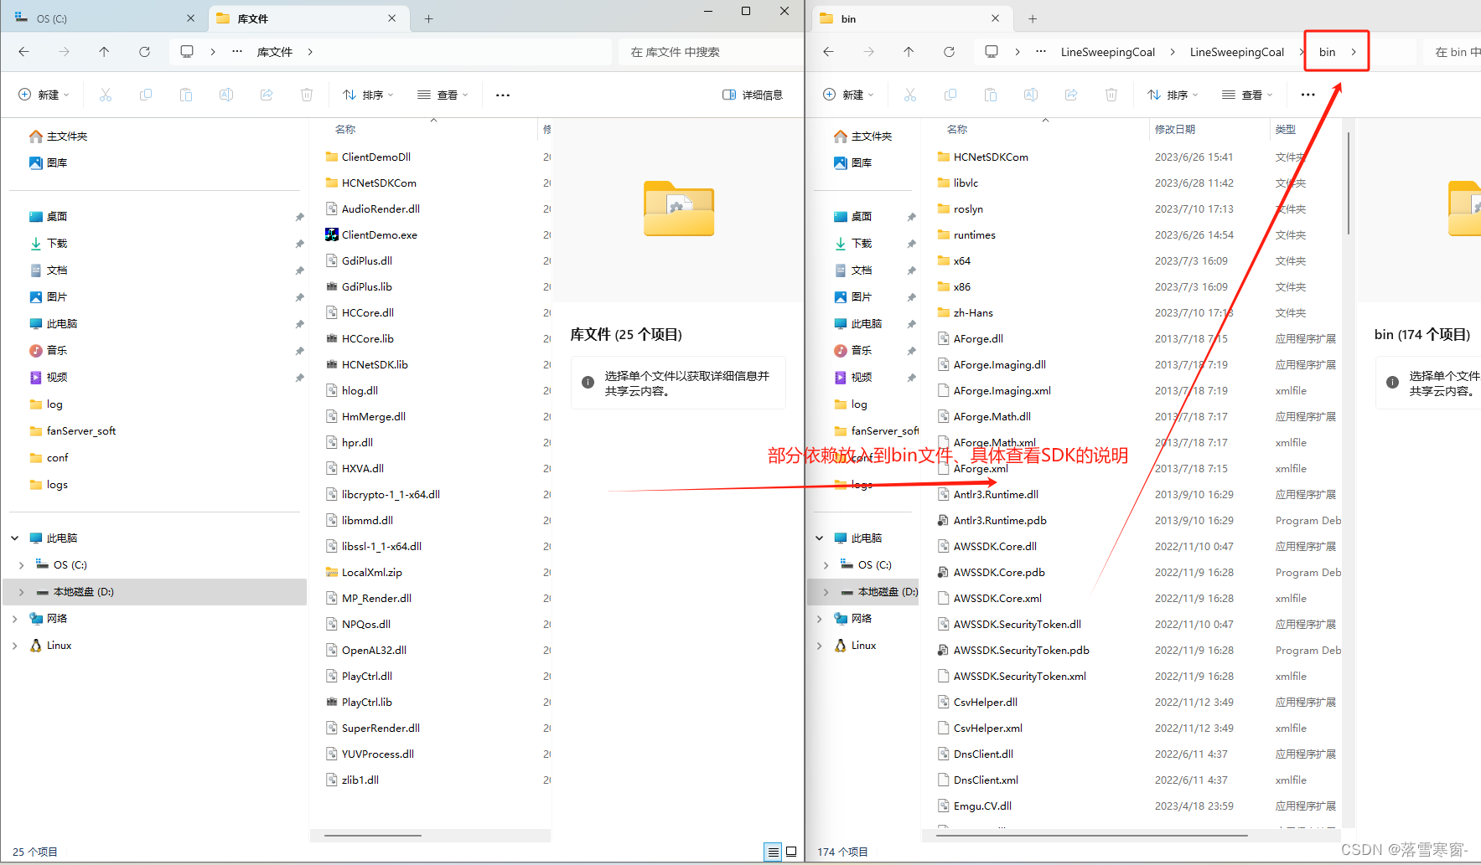Refresh the left 库文件 window

[144, 52]
